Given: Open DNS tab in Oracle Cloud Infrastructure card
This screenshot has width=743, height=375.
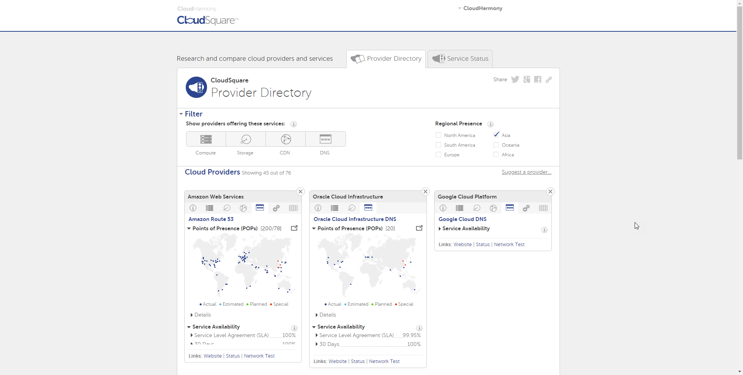Looking at the screenshot, I should 368,208.
